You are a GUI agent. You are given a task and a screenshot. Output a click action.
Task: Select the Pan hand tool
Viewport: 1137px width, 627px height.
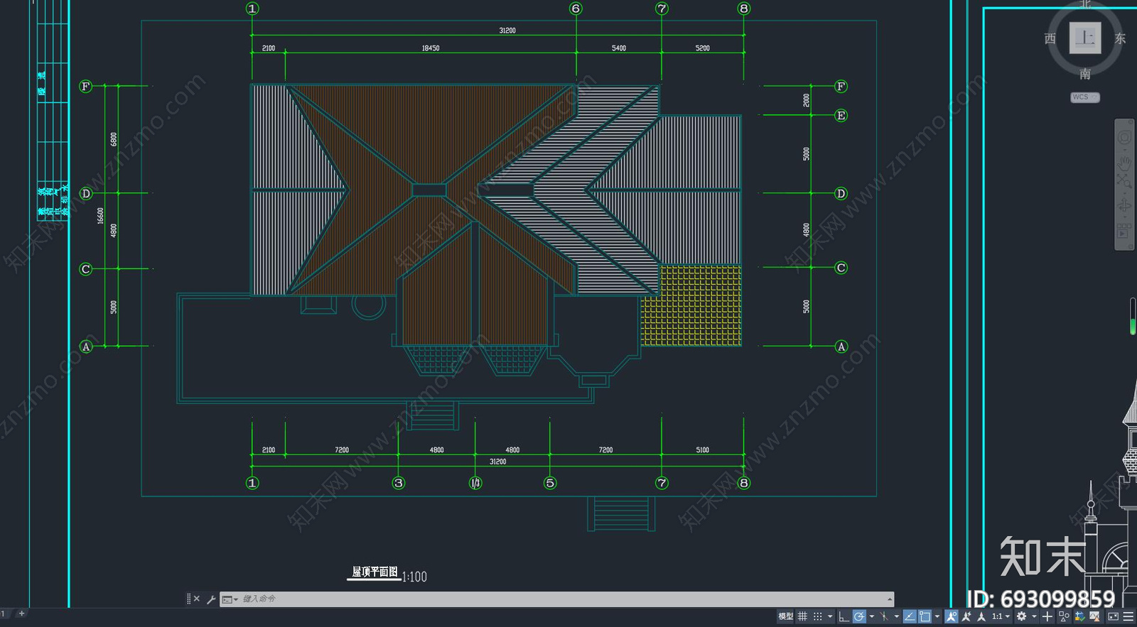[1124, 163]
